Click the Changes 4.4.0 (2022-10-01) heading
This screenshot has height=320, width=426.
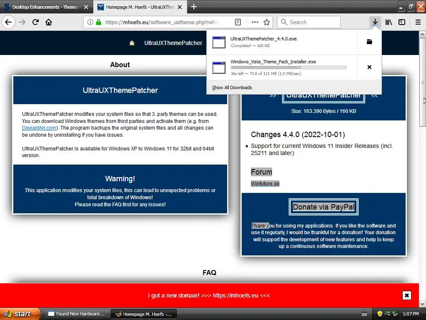[298, 135]
